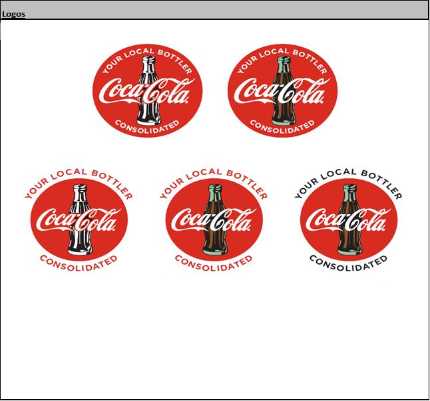The width and height of the screenshot is (430, 401).
Task: Click red CONSOLIDATED text below bottom-middle logo
Action: [214, 263]
